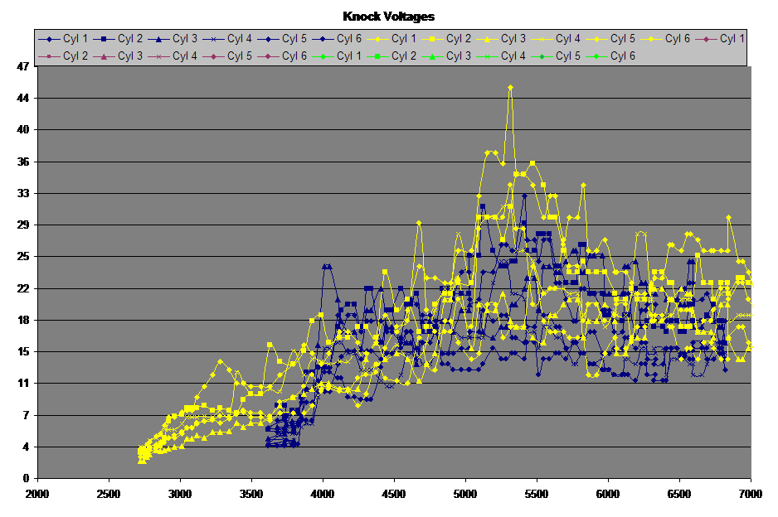Screen dimensions: 778x517
Task: Click x-axis label 7000
Action: tap(751, 494)
